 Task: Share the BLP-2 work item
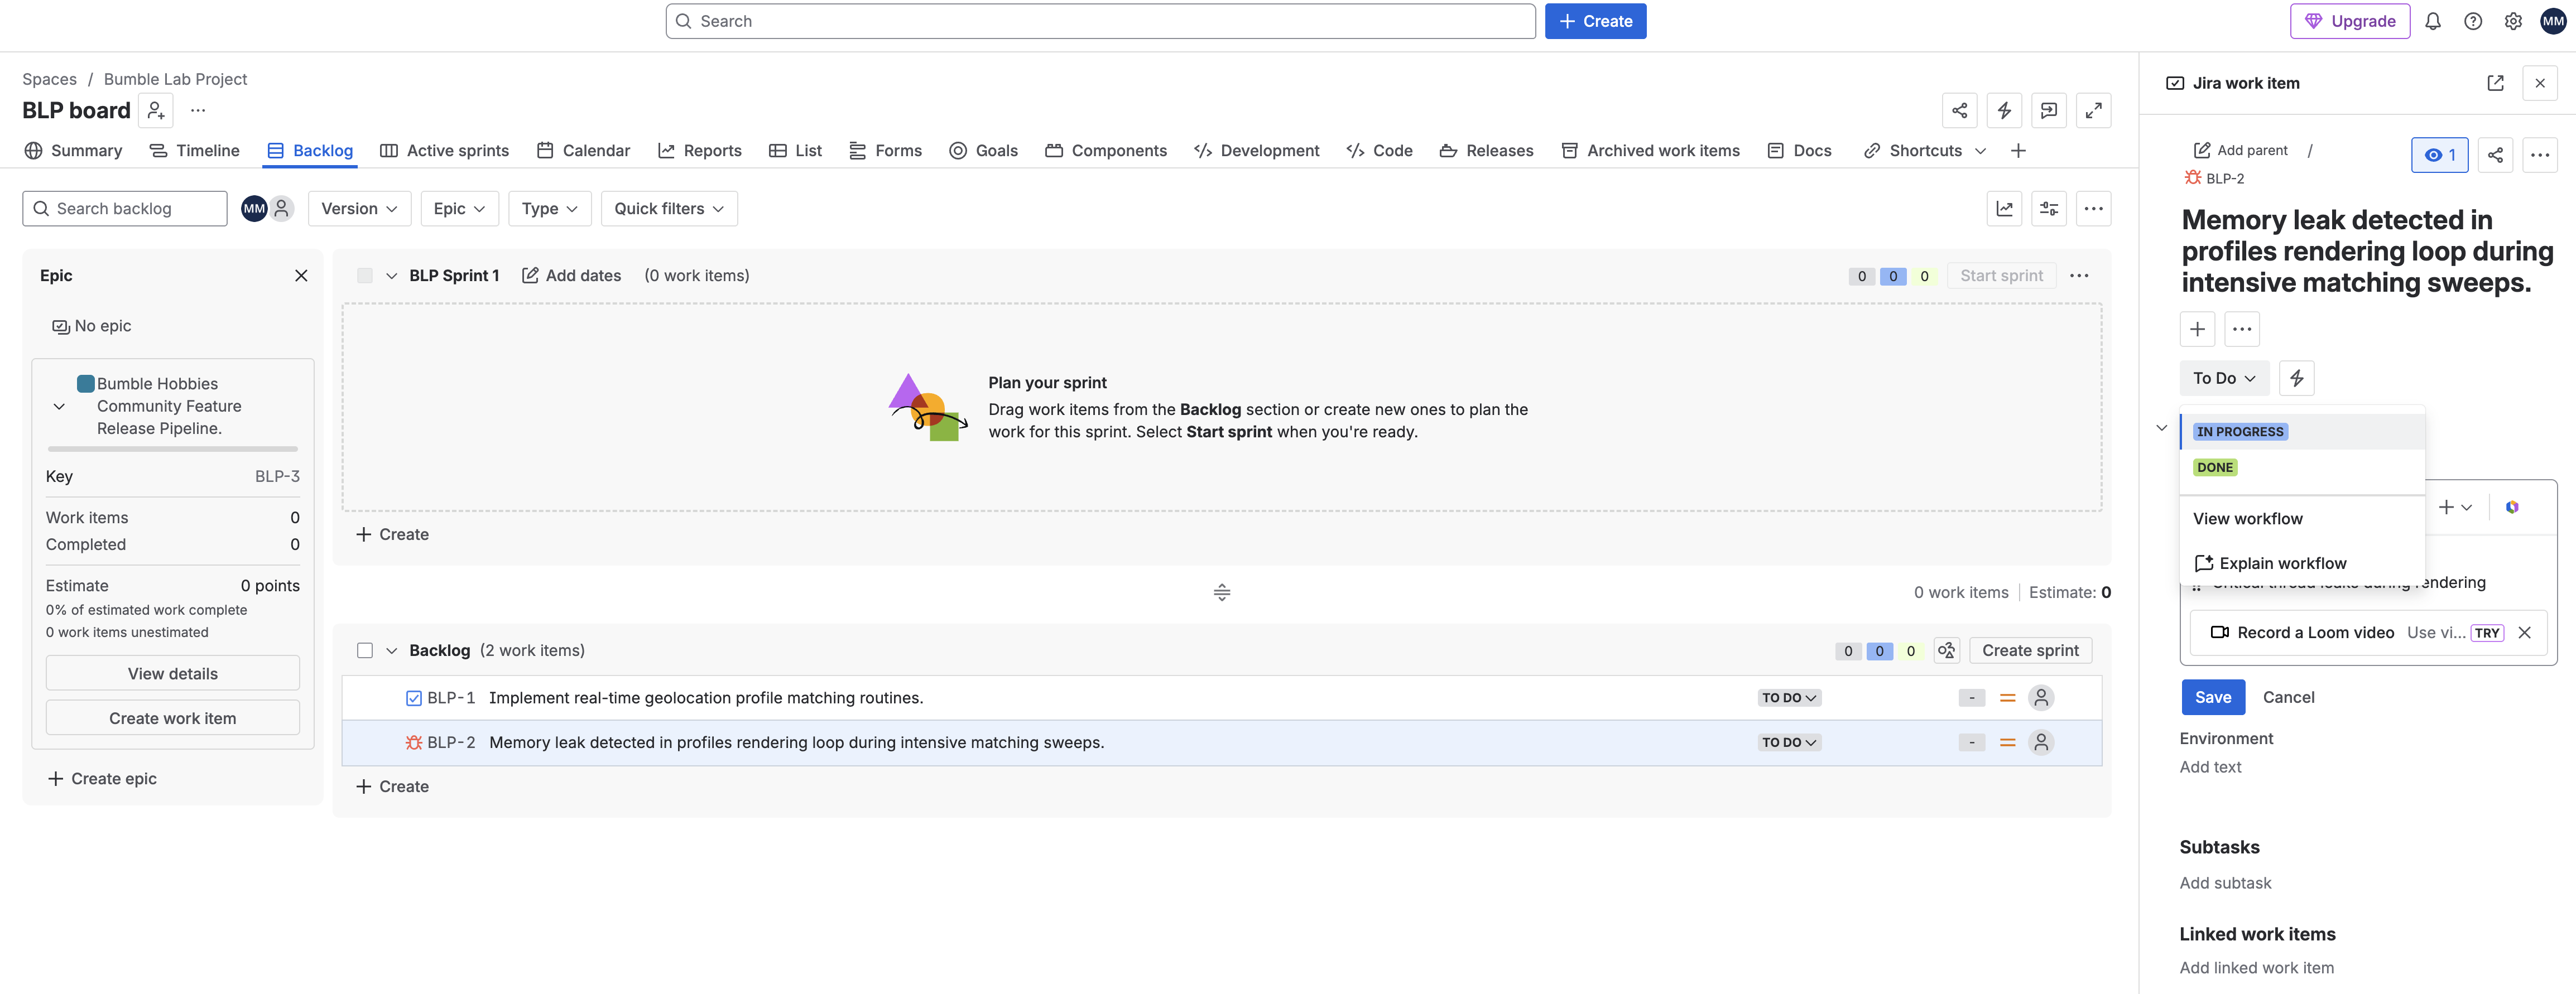[x=2495, y=155]
